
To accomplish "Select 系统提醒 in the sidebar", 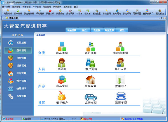I will (18, 43).
